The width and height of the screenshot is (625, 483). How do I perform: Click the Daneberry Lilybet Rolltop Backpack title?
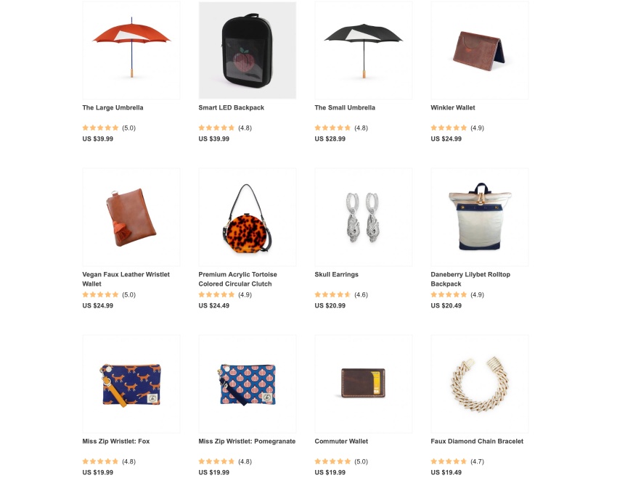(x=470, y=279)
